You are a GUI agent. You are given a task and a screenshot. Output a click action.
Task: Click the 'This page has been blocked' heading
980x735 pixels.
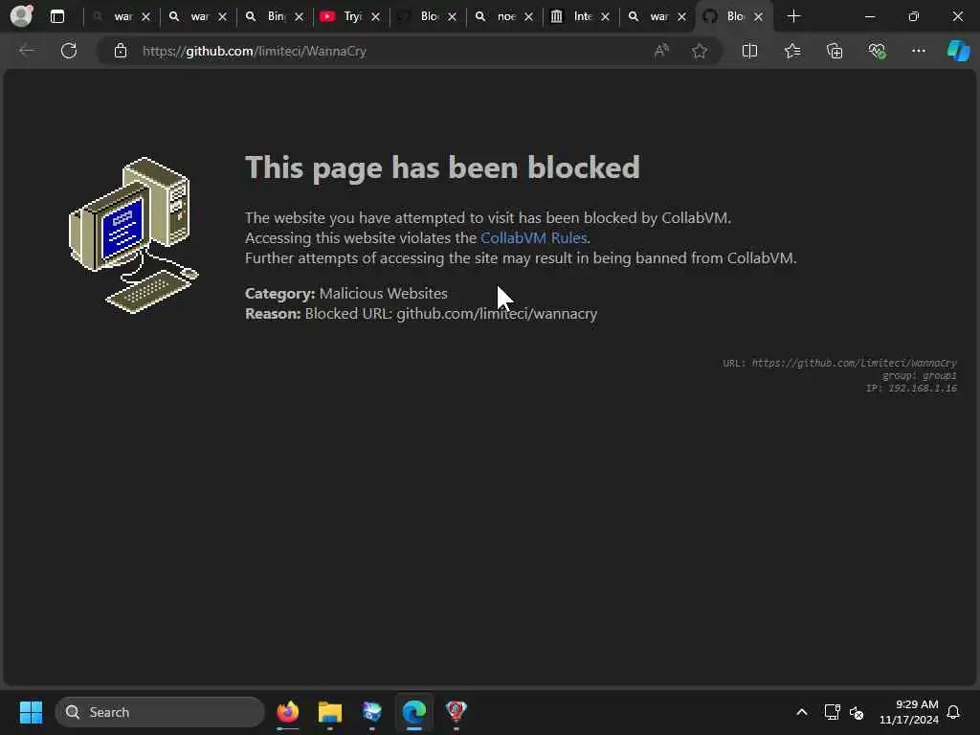point(442,167)
